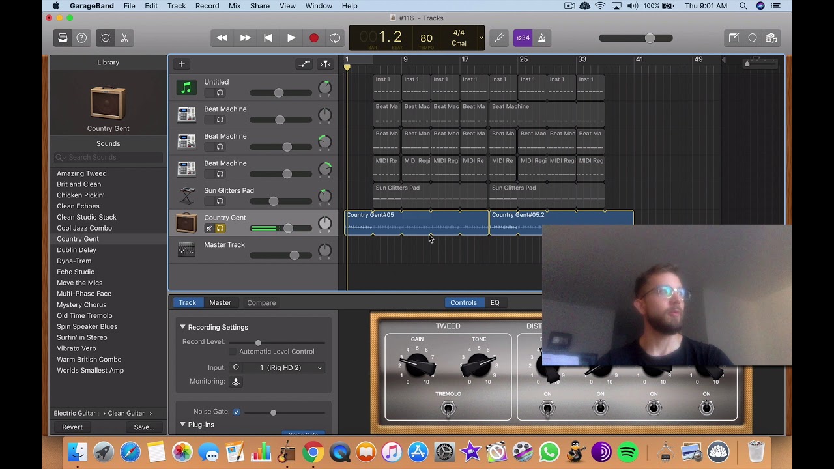Screen dimensions: 834x469
Task: Click the Fast Forward transport button
Action: tap(245, 38)
